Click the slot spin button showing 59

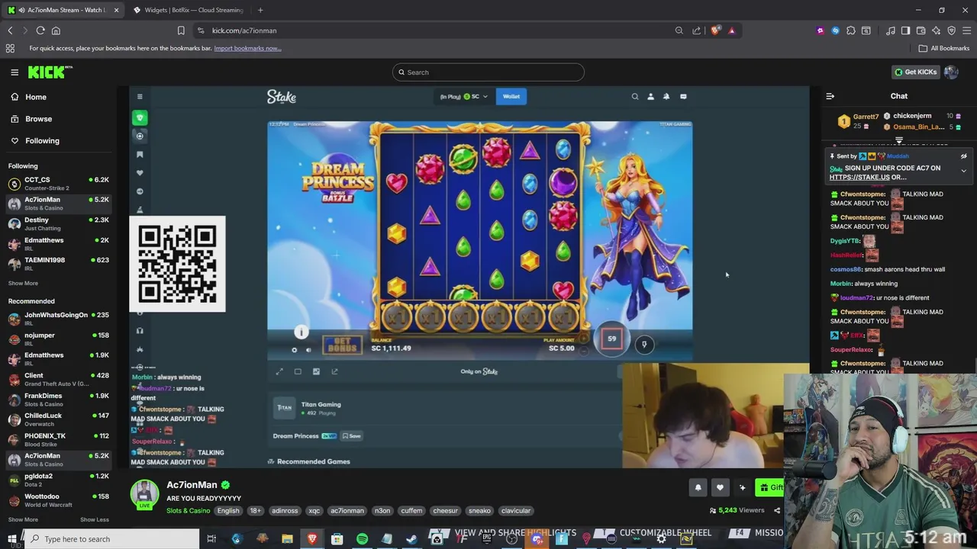tap(611, 339)
